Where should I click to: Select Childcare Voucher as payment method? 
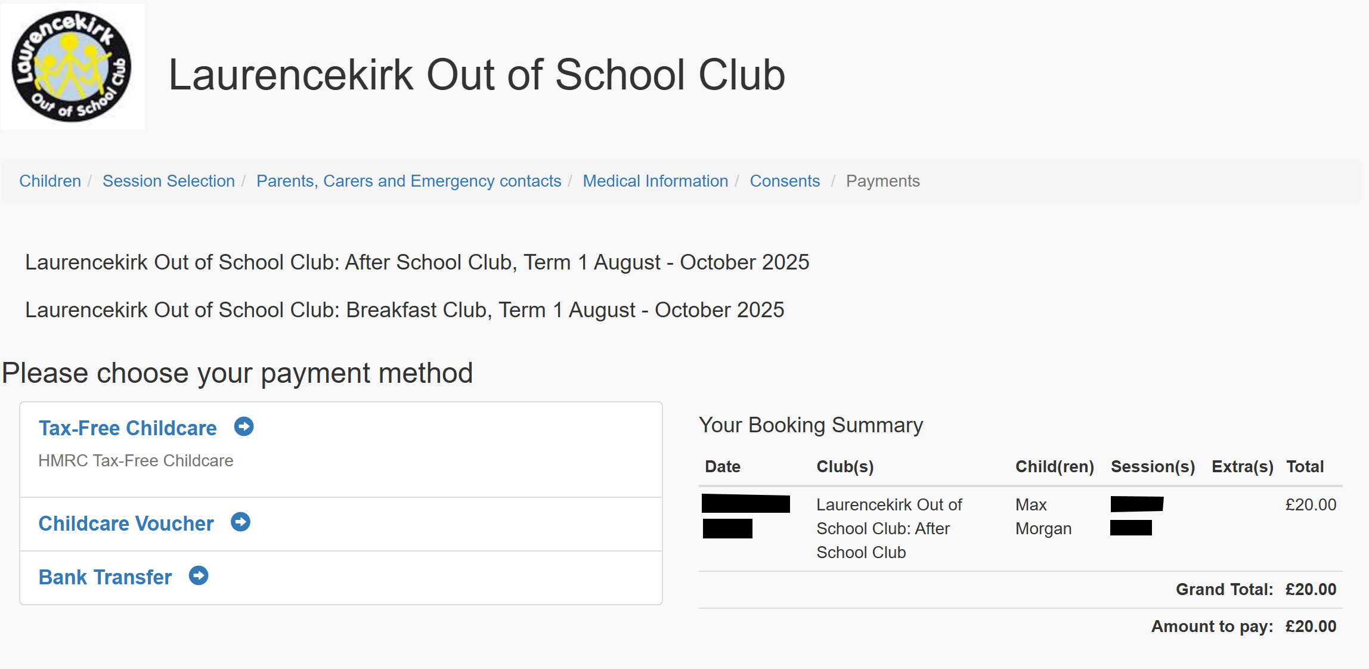click(126, 524)
